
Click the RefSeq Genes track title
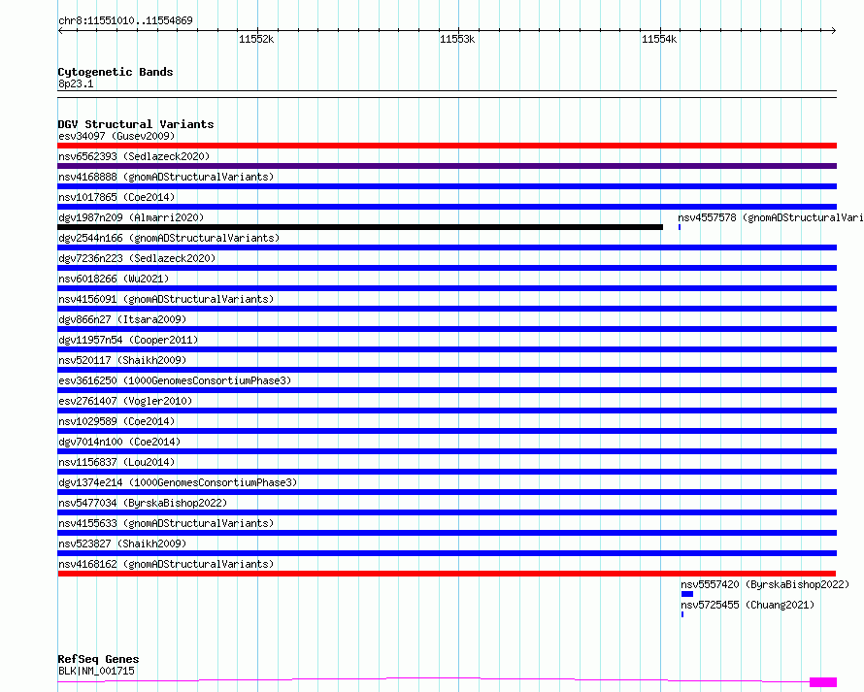pyautogui.click(x=98, y=659)
